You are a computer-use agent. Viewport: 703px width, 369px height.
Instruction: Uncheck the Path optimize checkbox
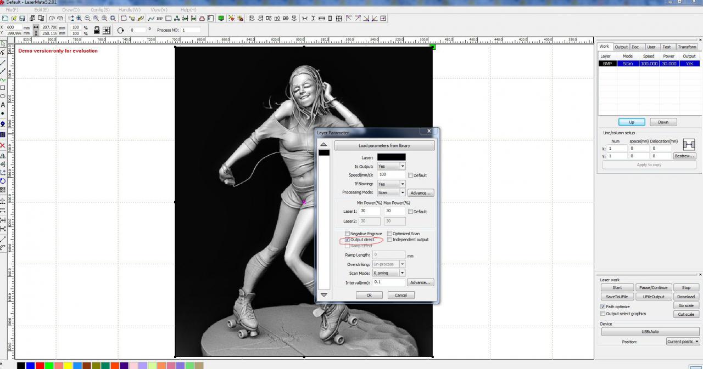(x=603, y=306)
